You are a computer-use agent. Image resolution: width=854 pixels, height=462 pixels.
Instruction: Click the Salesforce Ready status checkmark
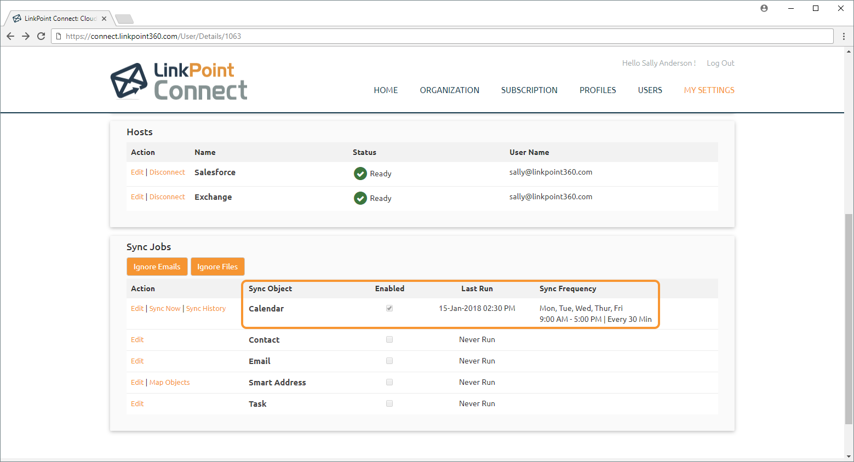click(x=360, y=174)
